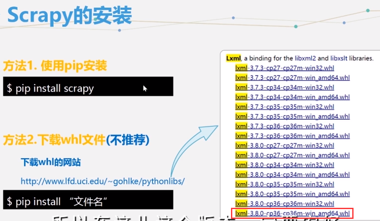Image resolution: width=380 pixels, height=221 pixels.
Task: Open lxml-3.8.0-cp34-cp34m-win32.whl link
Action: click(x=284, y=165)
